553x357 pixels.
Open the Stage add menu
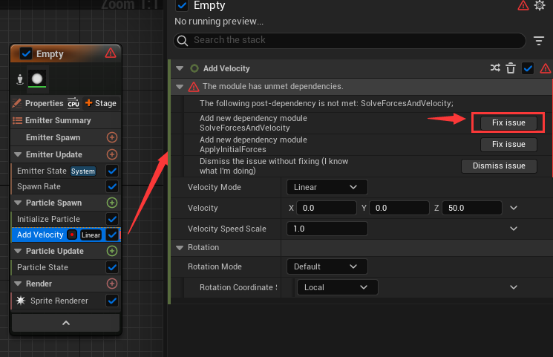[100, 103]
